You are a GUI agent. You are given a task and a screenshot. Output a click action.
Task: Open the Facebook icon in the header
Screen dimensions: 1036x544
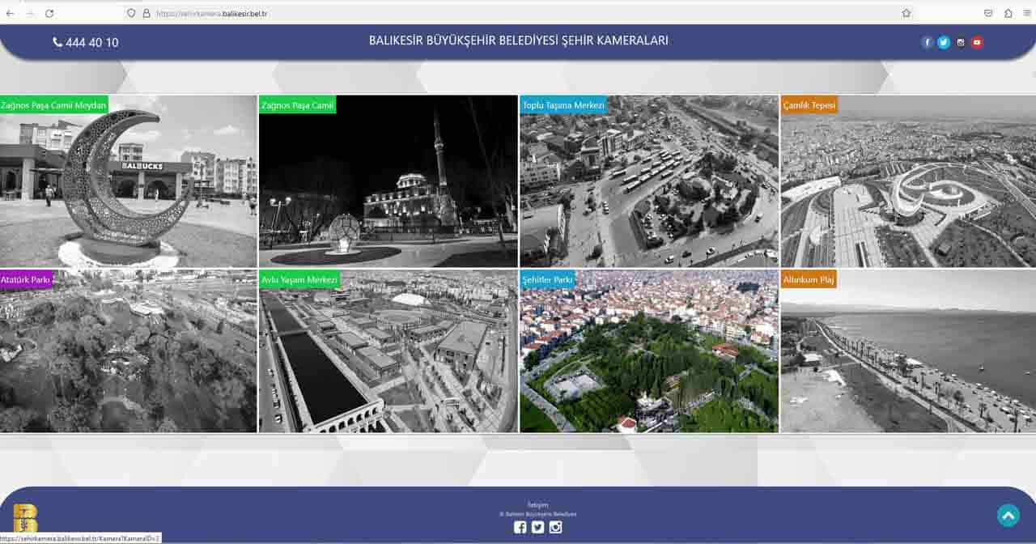click(x=928, y=43)
